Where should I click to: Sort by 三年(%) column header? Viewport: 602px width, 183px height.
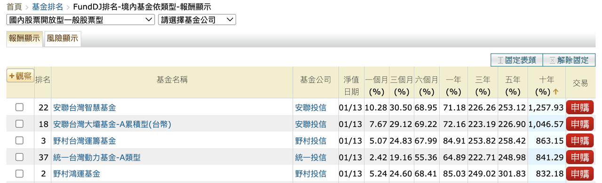pyautogui.click(x=483, y=86)
